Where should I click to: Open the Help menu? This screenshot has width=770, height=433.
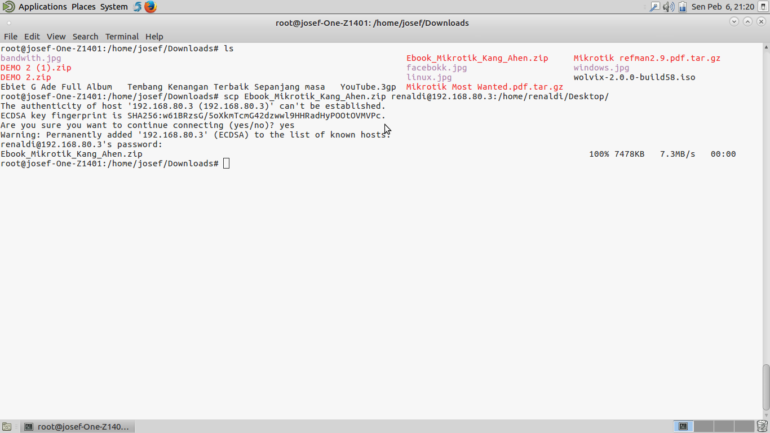(154, 36)
